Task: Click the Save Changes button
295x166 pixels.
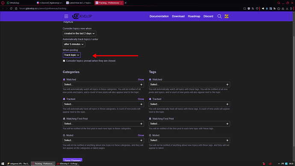Action: click(72, 160)
